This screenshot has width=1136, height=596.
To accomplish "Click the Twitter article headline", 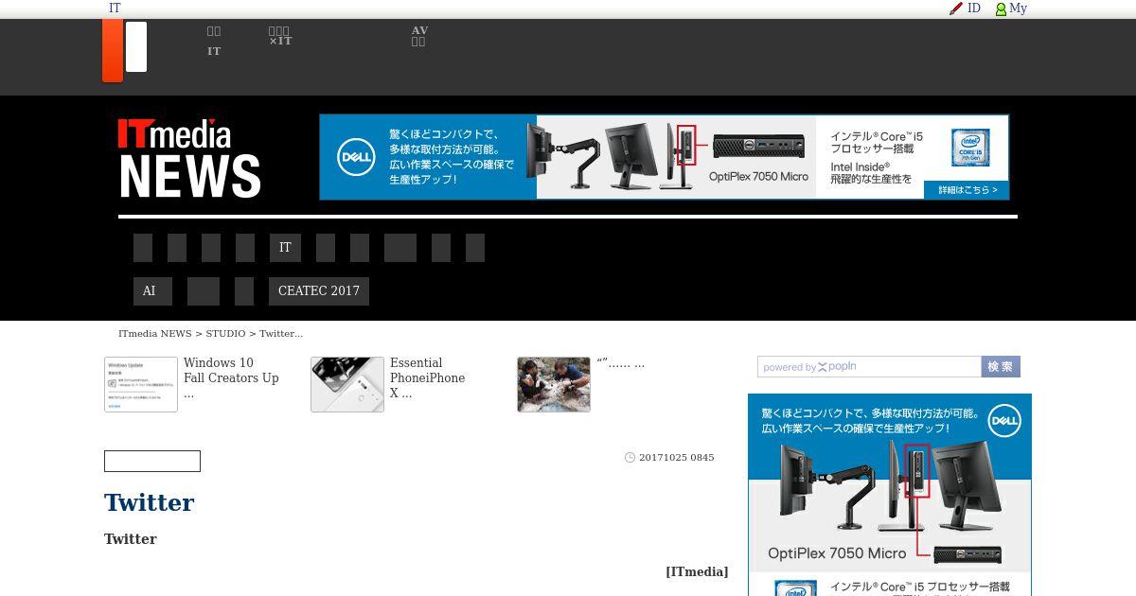I will [150, 502].
